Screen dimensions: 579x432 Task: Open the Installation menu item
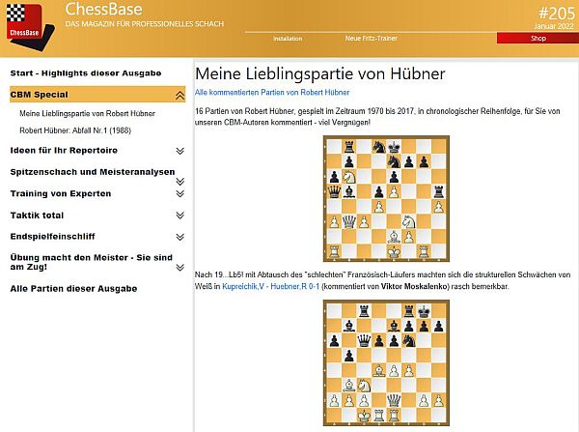(x=288, y=39)
